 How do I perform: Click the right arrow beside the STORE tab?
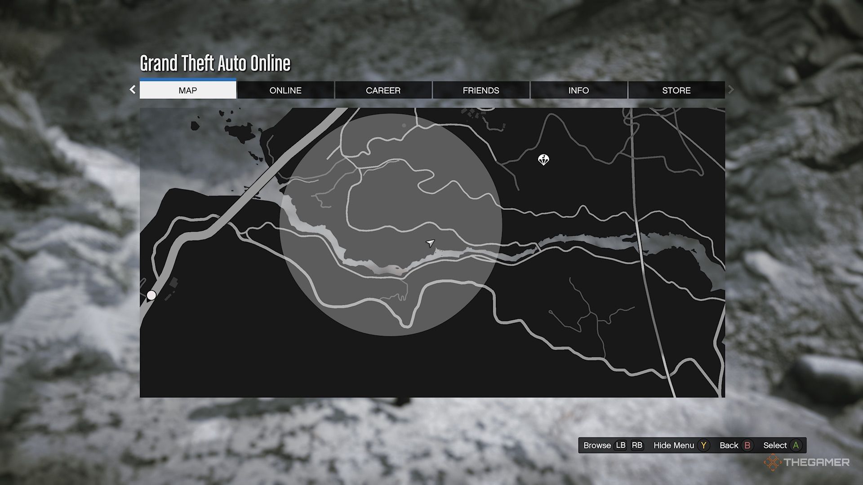[731, 90]
